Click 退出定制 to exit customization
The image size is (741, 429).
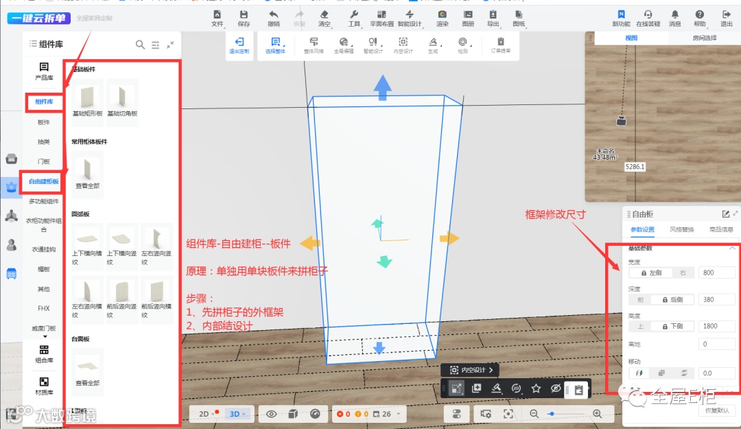point(239,45)
